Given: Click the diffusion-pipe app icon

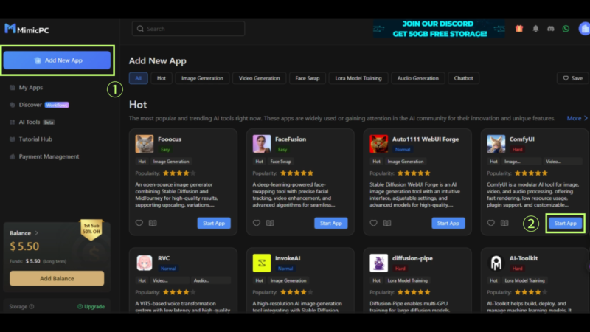Looking at the screenshot, I should (x=379, y=263).
